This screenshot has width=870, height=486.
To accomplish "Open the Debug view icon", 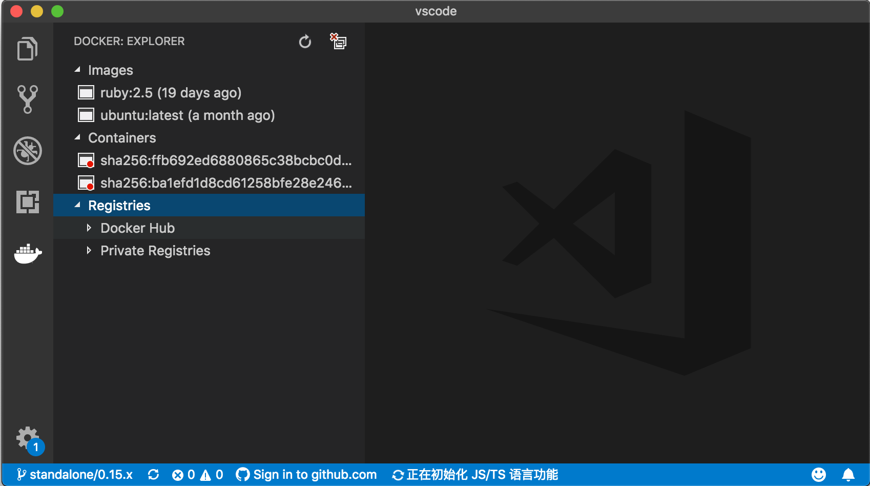I will click(28, 151).
